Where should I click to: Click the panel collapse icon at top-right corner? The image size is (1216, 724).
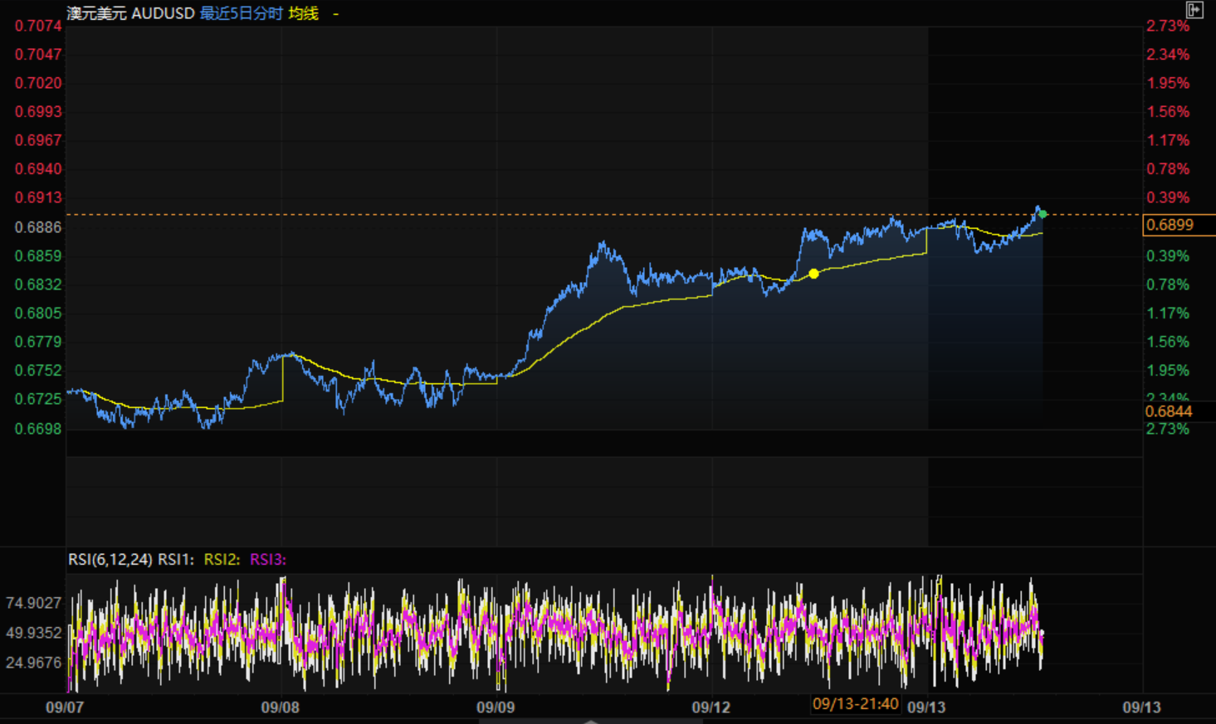tap(1194, 10)
